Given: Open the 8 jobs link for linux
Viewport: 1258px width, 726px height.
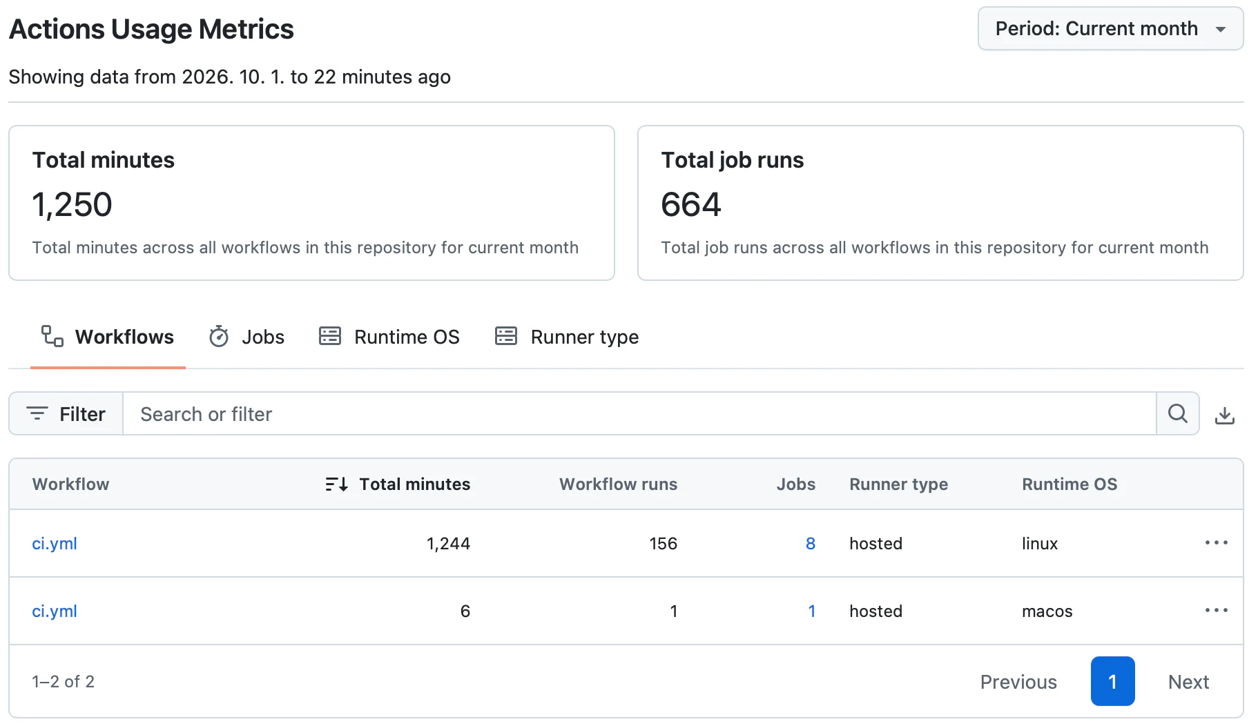Looking at the screenshot, I should coord(811,544).
